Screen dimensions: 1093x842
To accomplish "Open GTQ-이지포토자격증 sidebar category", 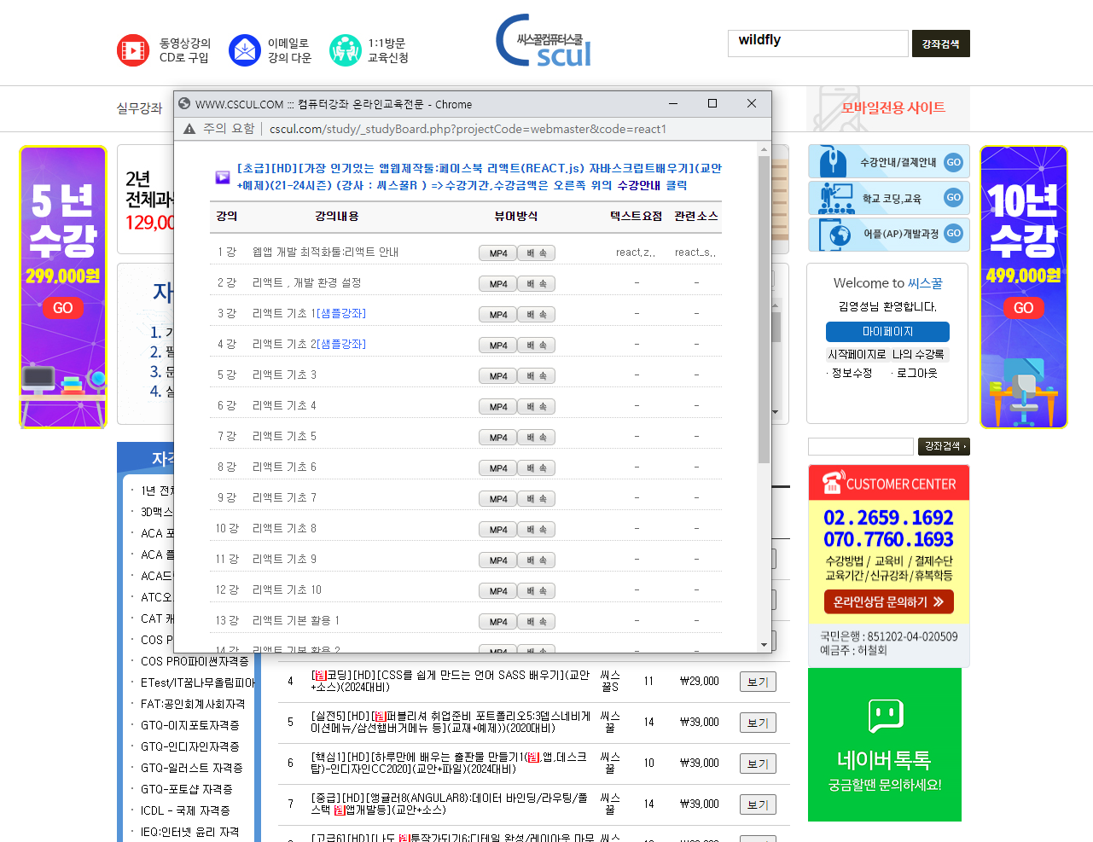I will coord(189,725).
